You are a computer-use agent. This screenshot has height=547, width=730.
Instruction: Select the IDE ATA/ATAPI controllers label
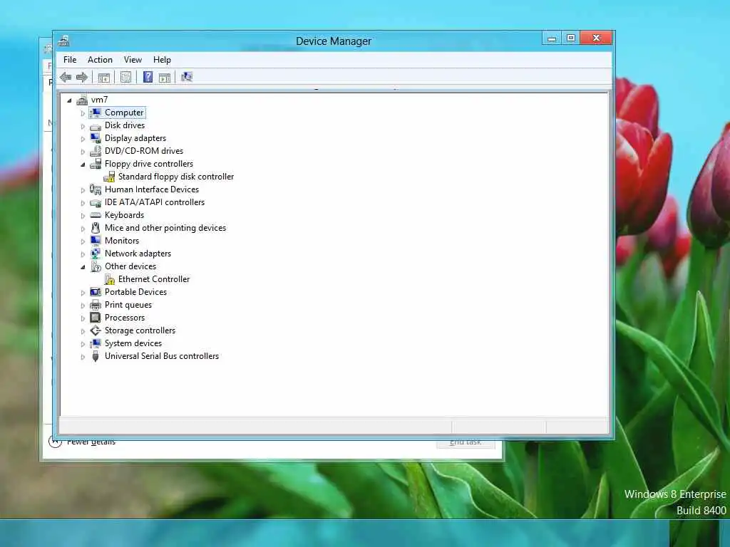pos(155,202)
